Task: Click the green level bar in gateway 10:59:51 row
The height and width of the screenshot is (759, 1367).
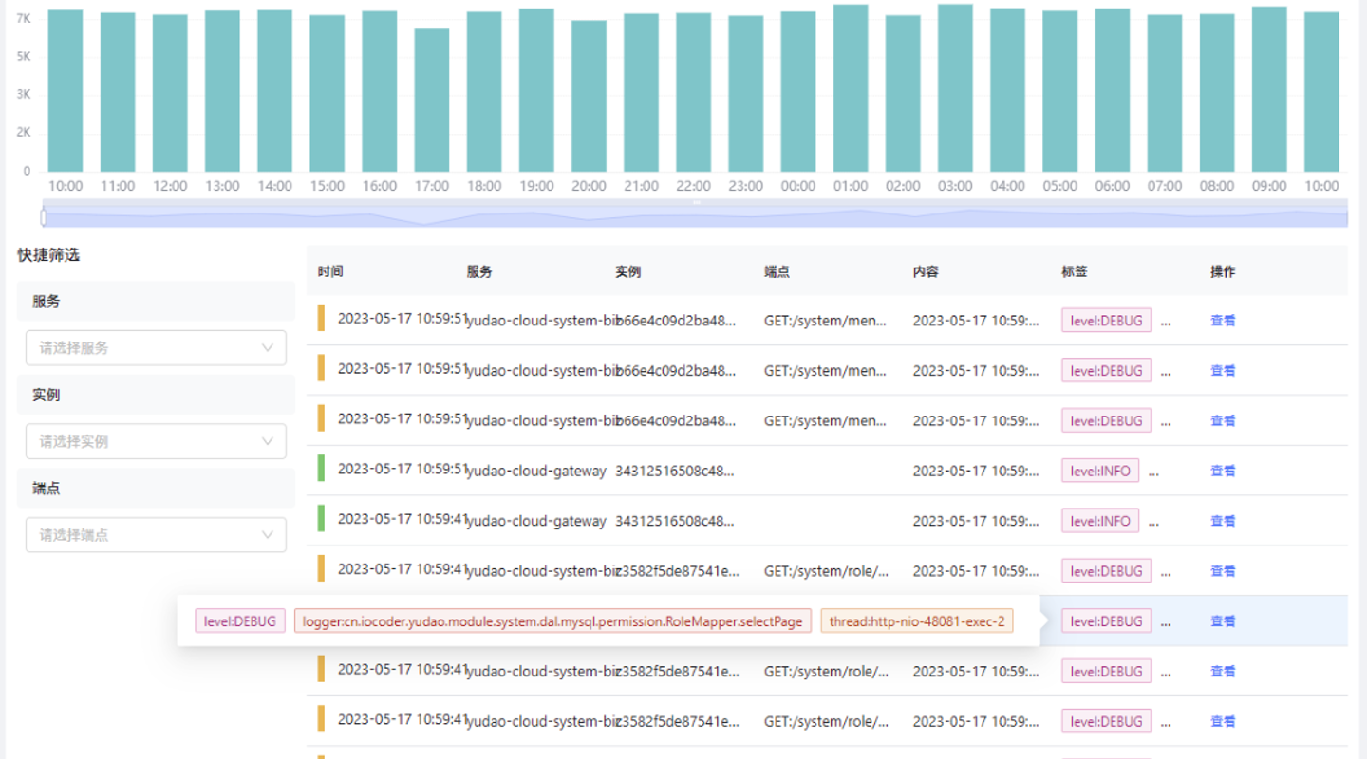Action: (x=322, y=468)
